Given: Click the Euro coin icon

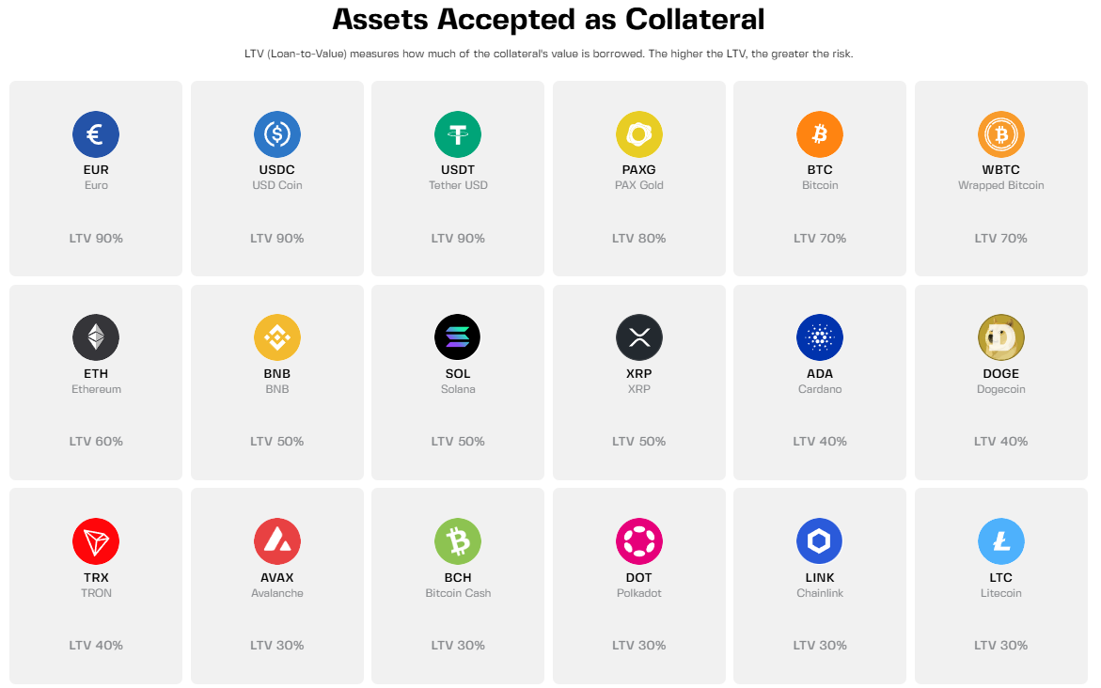Looking at the screenshot, I should [x=96, y=134].
